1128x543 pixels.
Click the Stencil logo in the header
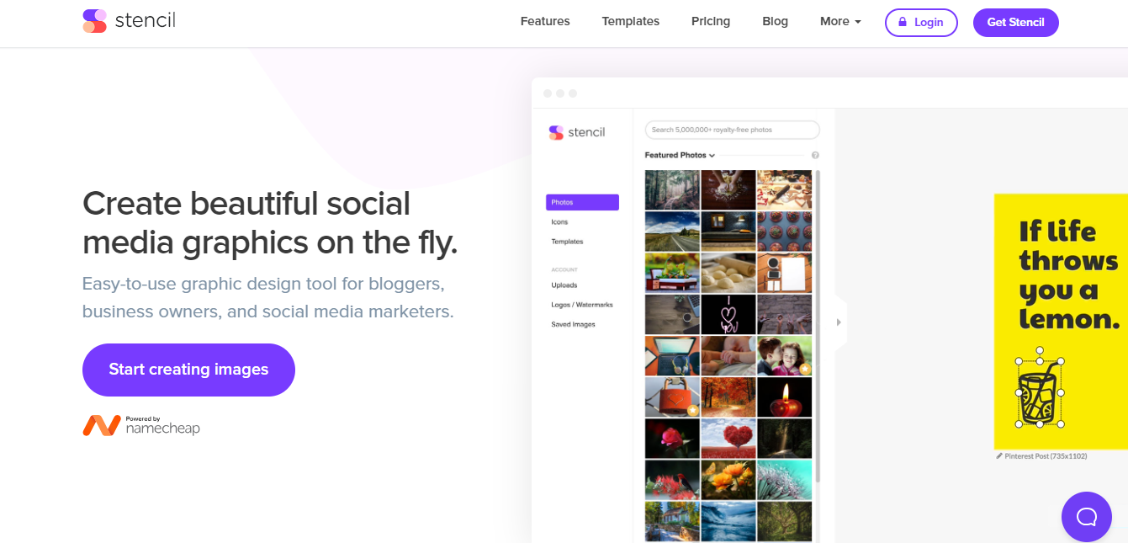click(x=129, y=21)
